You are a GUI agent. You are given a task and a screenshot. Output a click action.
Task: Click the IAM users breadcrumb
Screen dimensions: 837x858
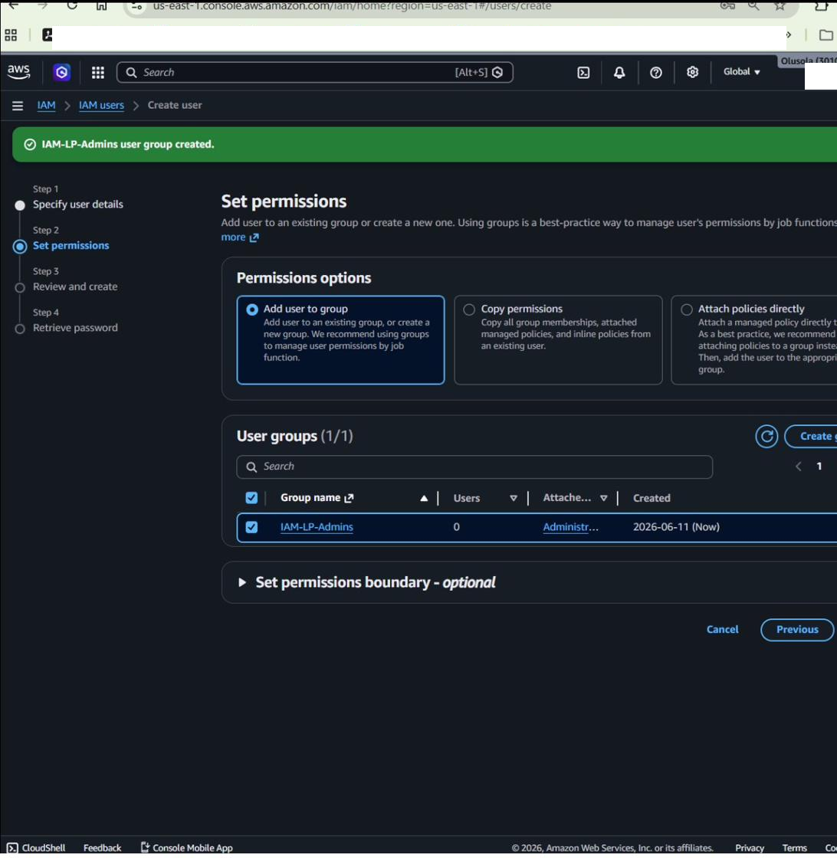click(101, 105)
